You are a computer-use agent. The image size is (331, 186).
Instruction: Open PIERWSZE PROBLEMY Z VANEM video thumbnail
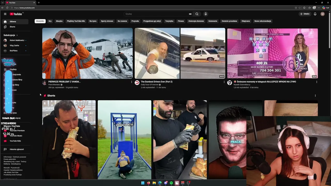[87, 53]
